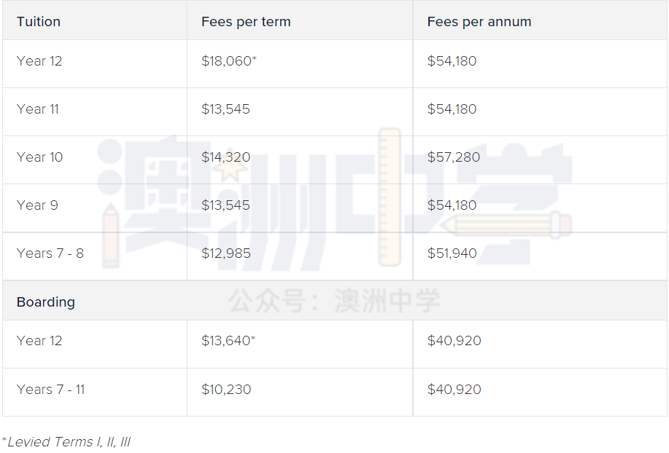Click the Year 12 tuition row label
The image size is (669, 453).
point(39,61)
